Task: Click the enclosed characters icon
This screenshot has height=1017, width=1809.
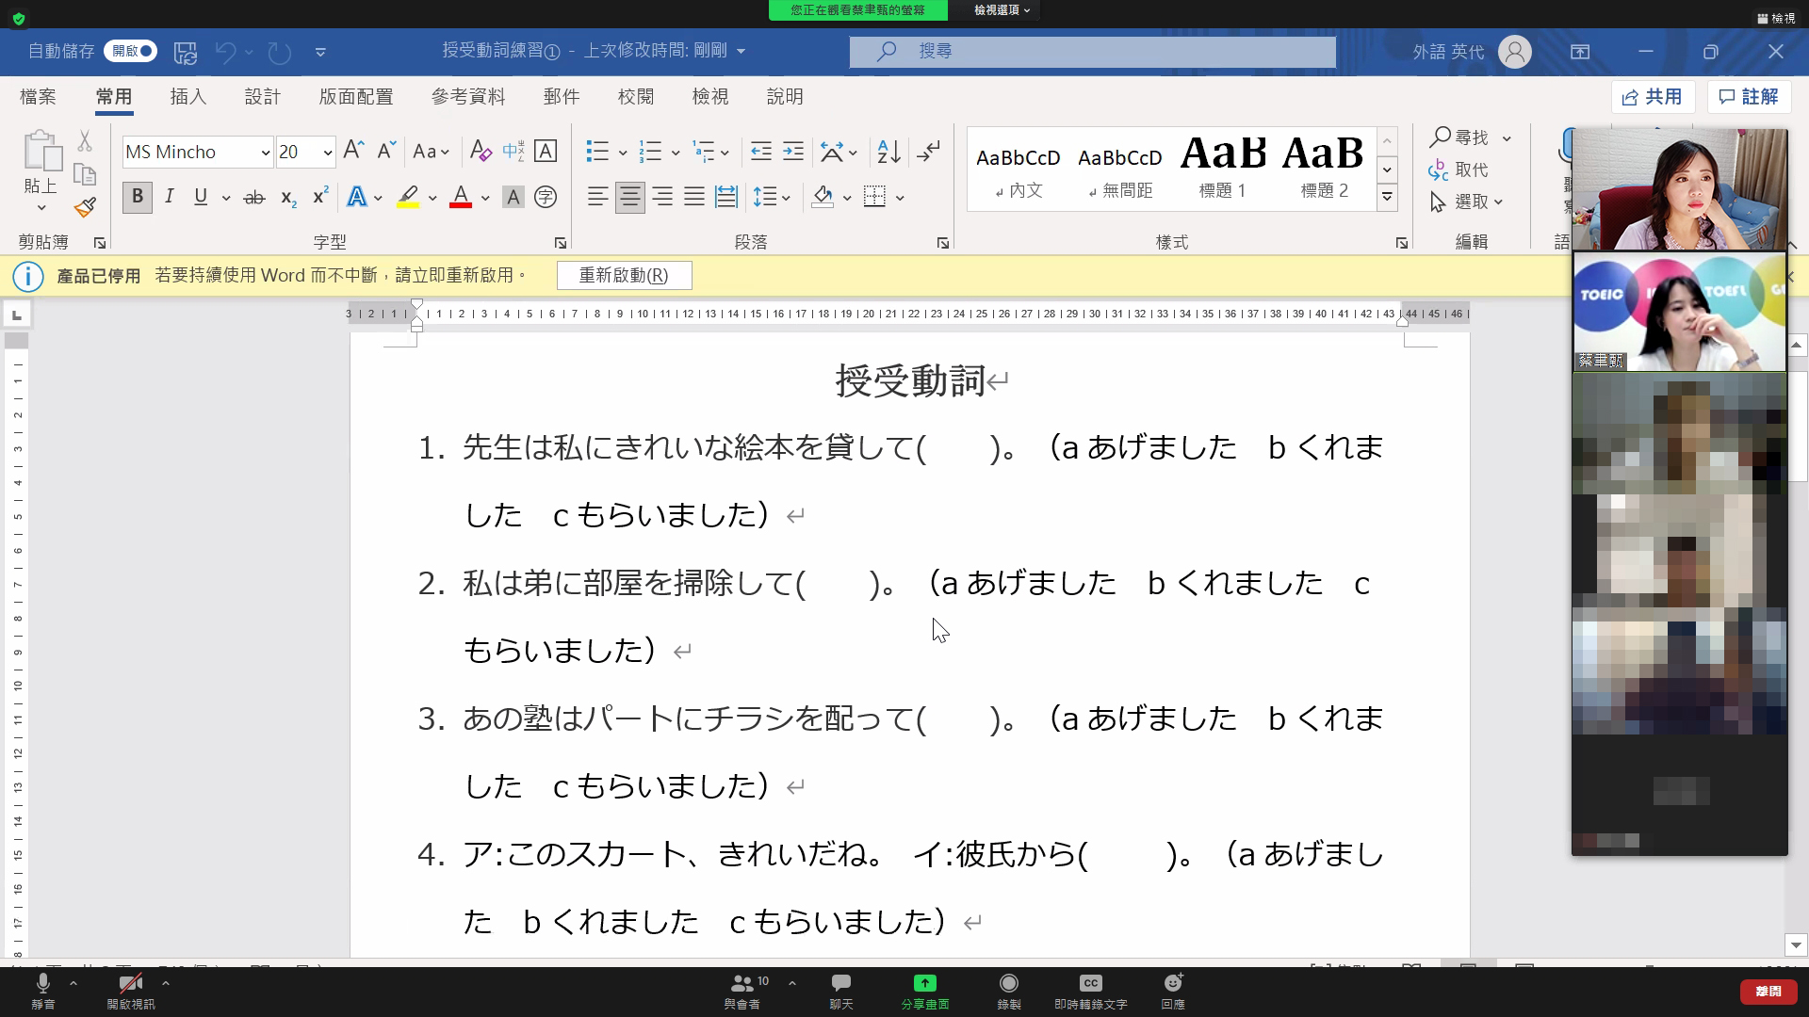Action: click(x=546, y=197)
